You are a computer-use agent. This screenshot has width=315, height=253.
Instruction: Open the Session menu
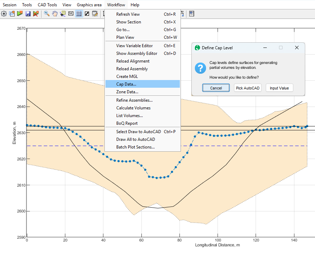point(9,5)
